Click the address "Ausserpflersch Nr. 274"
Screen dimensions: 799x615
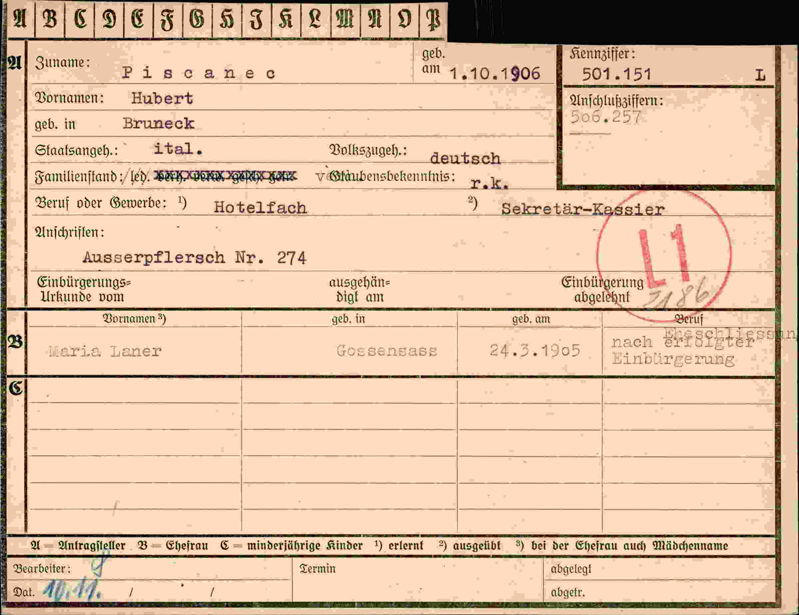click(x=194, y=258)
